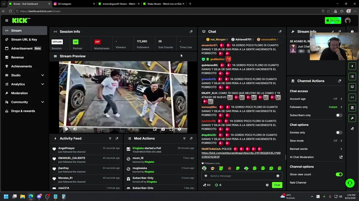
Task: Open the live support headset button
Action: pos(350,183)
